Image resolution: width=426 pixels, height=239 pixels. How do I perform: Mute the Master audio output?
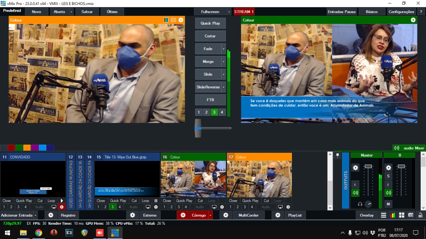pyautogui.click(x=355, y=193)
